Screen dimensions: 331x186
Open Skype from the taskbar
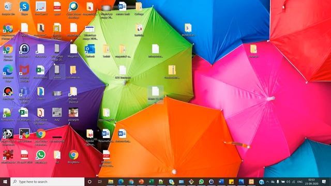click(171, 181)
